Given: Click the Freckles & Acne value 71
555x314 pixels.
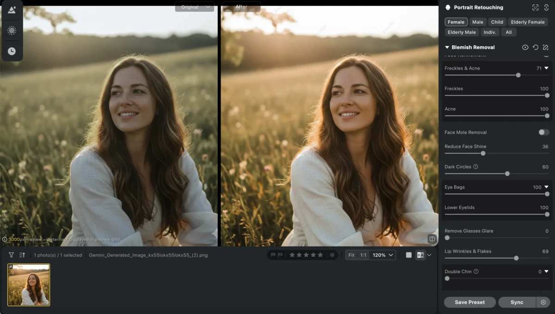Looking at the screenshot, I should (x=539, y=68).
